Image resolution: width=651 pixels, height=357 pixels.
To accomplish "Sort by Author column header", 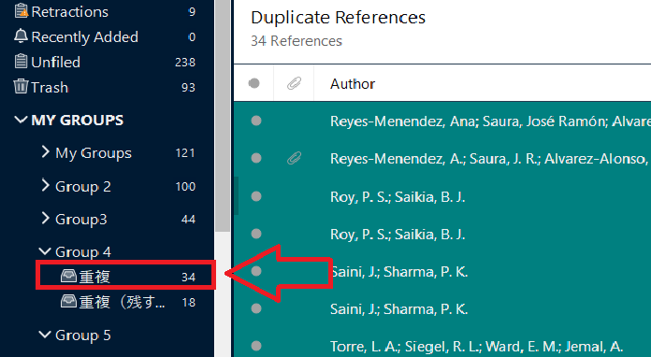I will [x=353, y=84].
